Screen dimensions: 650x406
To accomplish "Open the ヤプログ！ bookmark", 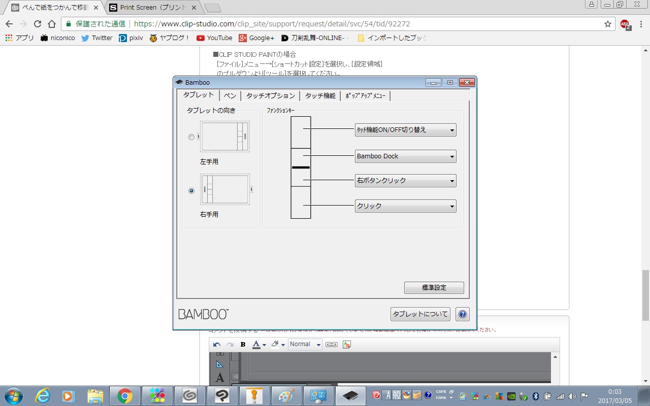I will pos(170,38).
